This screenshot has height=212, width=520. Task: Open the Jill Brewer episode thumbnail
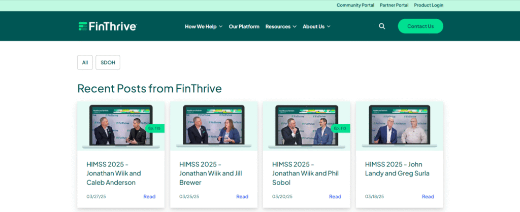214,126
